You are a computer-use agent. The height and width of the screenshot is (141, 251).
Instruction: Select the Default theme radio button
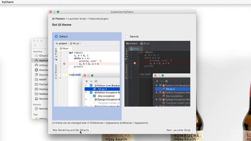[x=56, y=36]
